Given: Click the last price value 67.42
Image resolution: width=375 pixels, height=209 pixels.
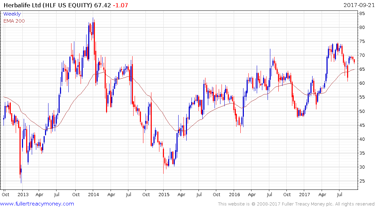Looking at the screenshot, I should (103, 5).
